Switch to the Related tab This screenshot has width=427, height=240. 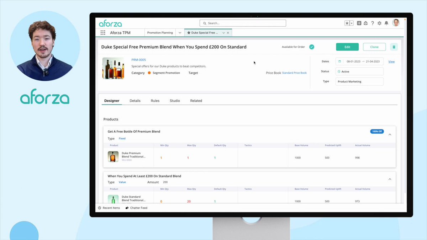196,101
